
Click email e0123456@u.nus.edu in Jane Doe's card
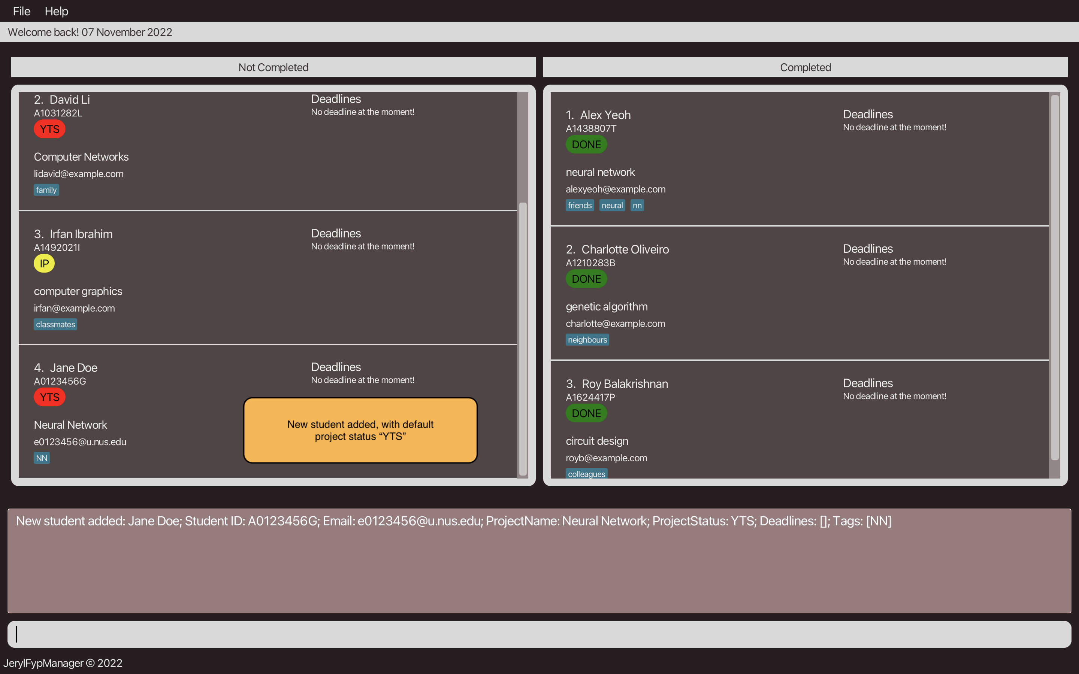80,442
